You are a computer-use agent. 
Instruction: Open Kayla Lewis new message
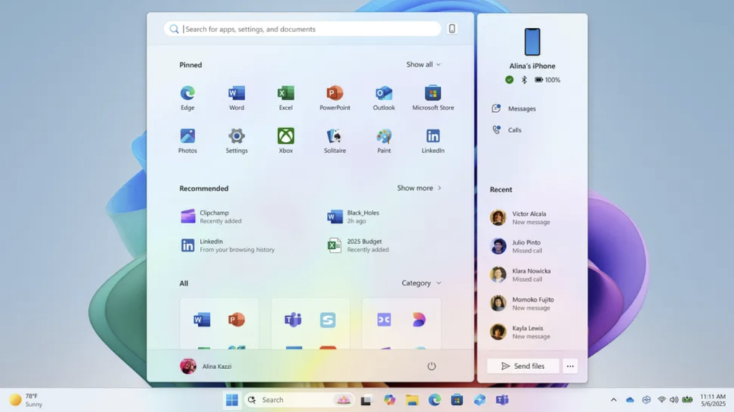click(520, 332)
